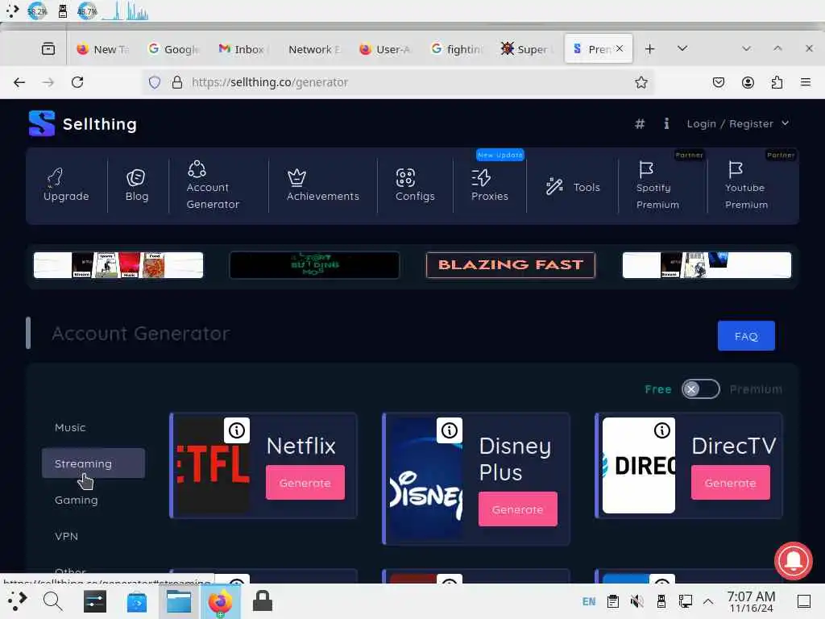Open the Firefox account icon
Viewport: 825px width, 619px height.
[748, 83]
